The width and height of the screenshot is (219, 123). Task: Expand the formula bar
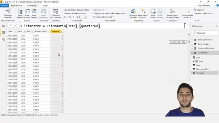pos(188,25)
